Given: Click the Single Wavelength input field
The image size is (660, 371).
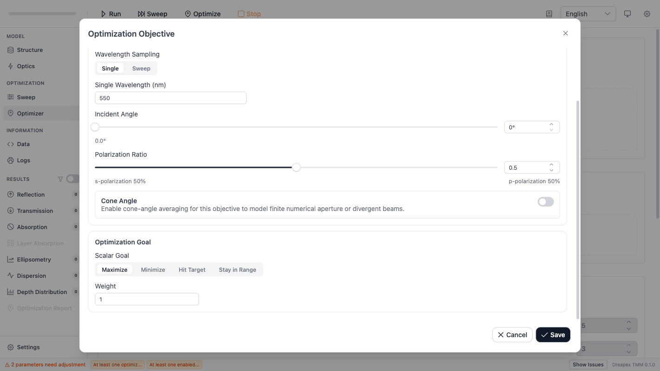Looking at the screenshot, I should point(170,97).
